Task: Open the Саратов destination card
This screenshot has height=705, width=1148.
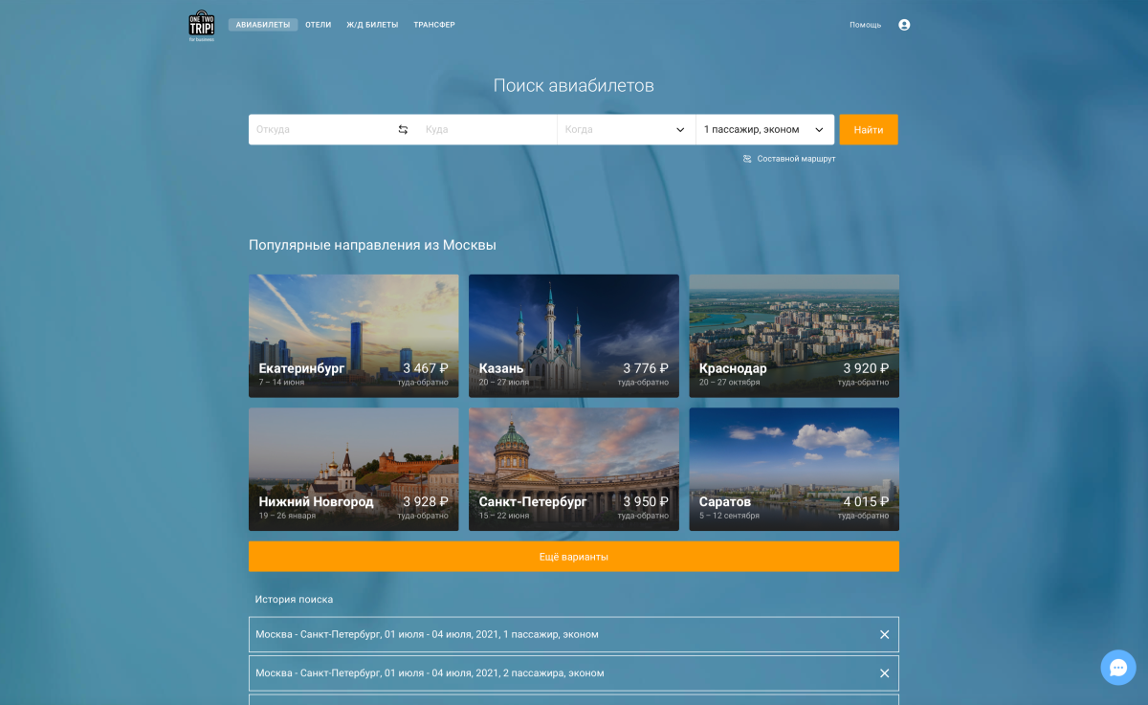Action: point(794,470)
